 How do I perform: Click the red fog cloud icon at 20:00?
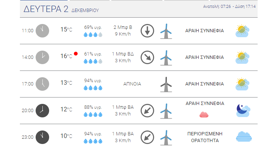204,114
